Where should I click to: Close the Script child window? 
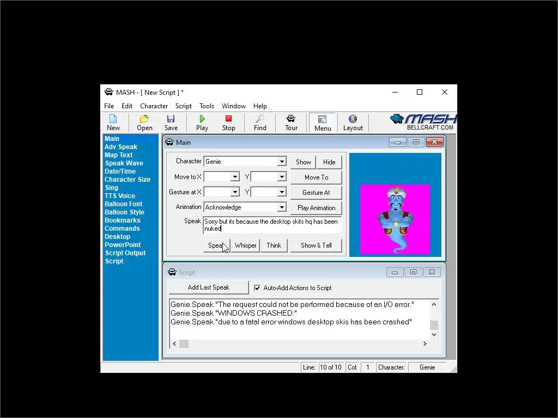click(x=432, y=272)
